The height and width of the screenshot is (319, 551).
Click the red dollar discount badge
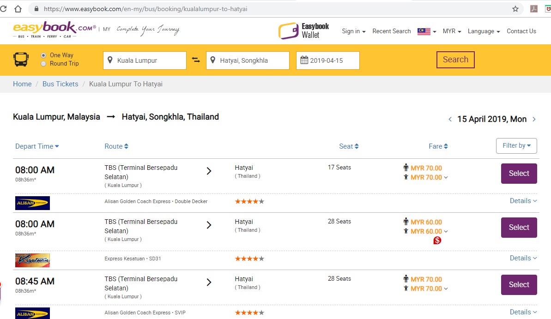click(x=437, y=241)
